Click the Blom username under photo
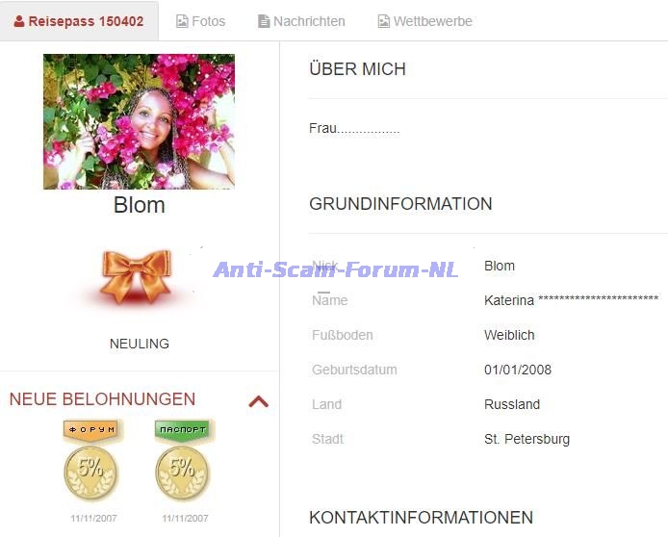This screenshot has height=537, width=668. [140, 205]
